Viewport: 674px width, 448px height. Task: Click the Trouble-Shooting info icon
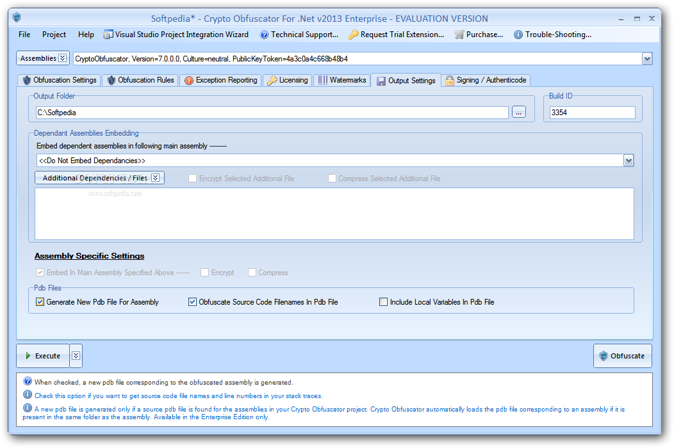[518, 35]
